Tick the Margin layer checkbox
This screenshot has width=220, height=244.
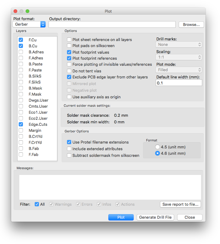click(x=21, y=130)
